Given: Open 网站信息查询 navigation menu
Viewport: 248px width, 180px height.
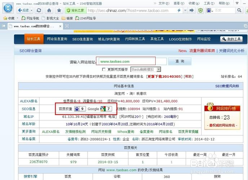Looking at the screenshot, I should click(x=57, y=39).
